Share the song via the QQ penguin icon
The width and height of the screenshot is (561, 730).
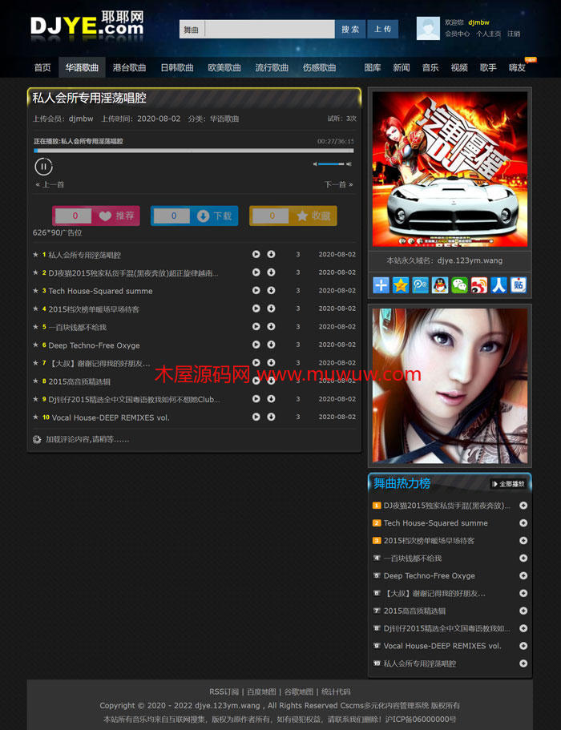[440, 284]
